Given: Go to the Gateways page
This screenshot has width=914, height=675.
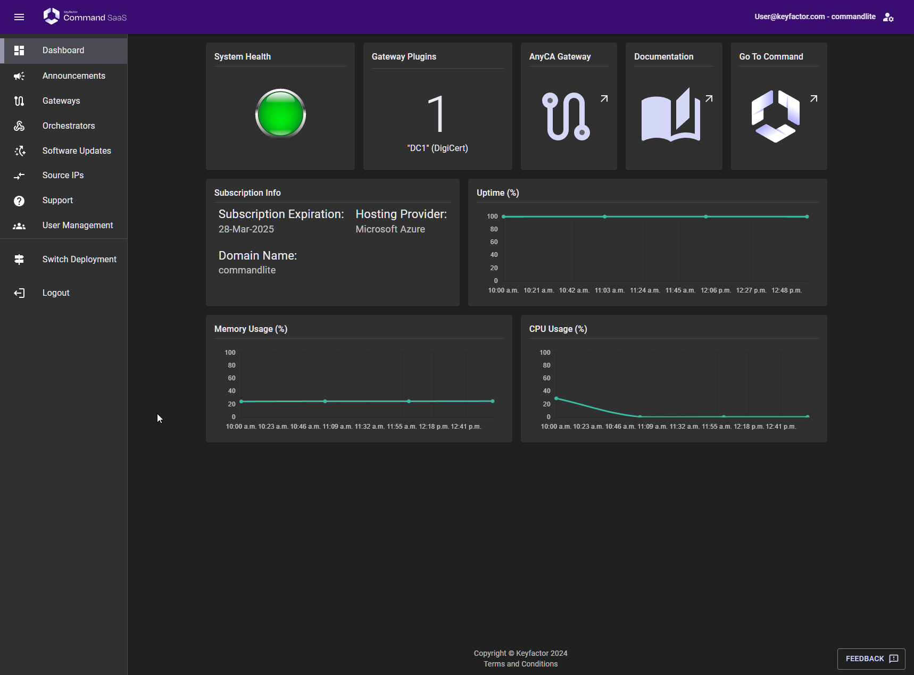Looking at the screenshot, I should [x=64, y=101].
